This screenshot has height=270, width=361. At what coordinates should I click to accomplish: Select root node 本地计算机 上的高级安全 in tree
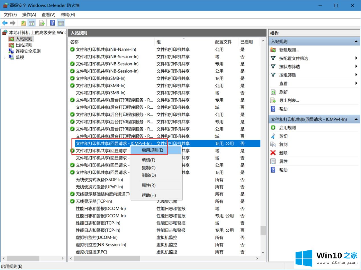coord(37,32)
